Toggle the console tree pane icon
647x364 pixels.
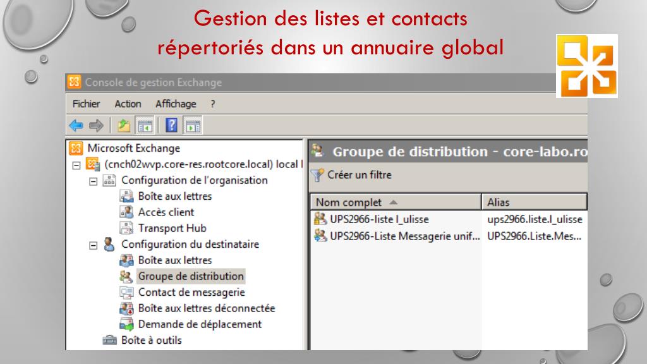[x=145, y=126]
